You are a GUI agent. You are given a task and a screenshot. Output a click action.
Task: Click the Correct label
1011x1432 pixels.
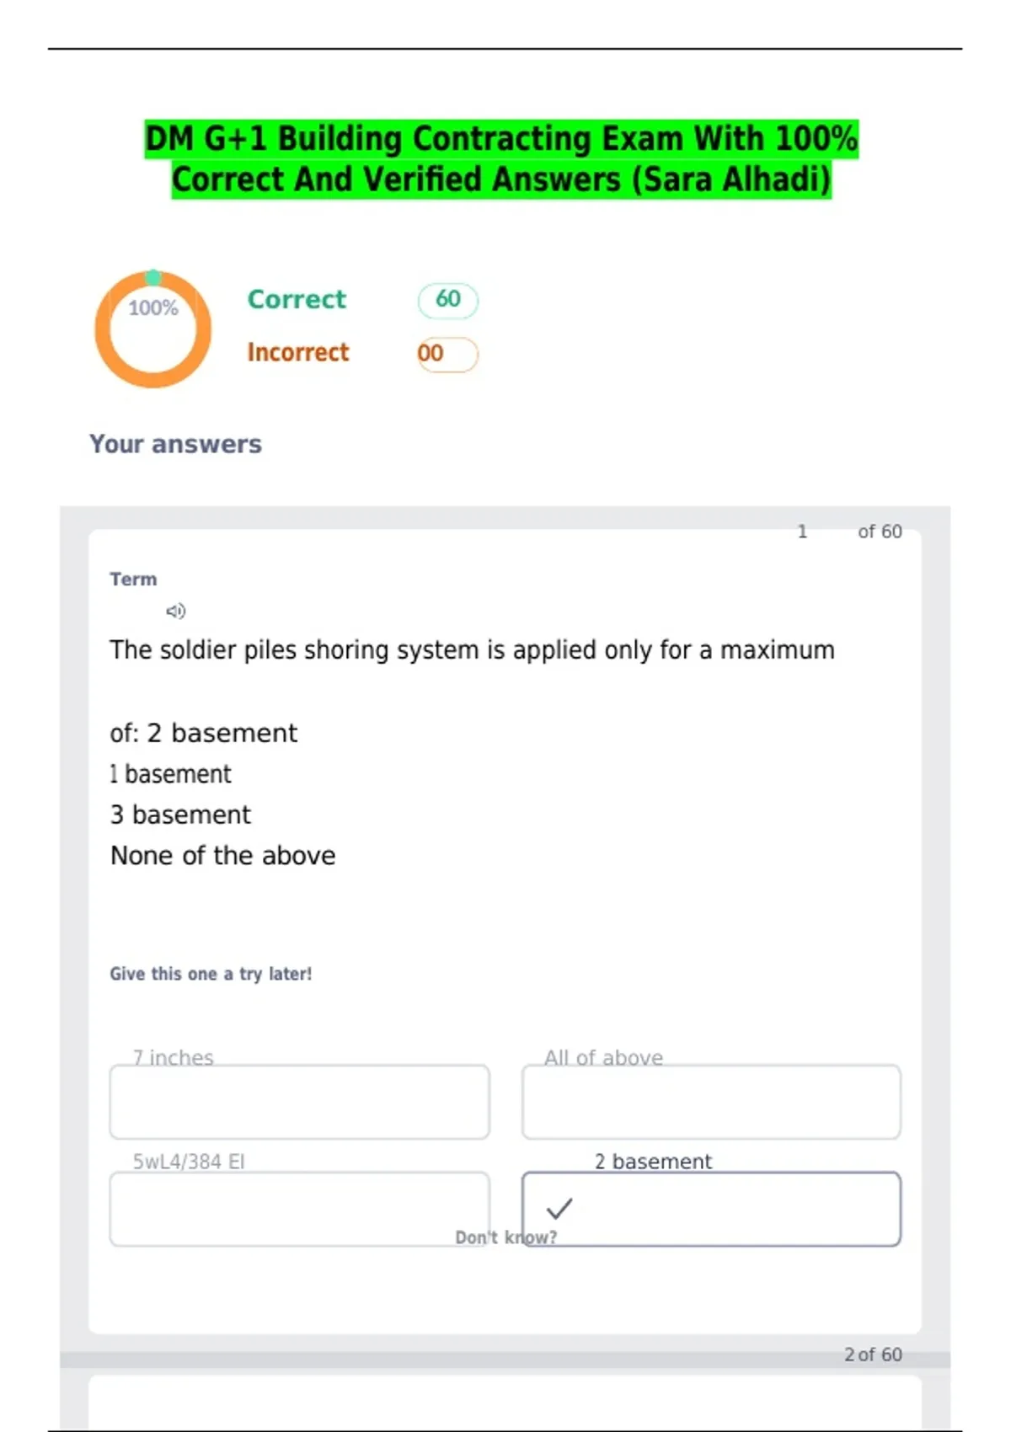point(297,299)
